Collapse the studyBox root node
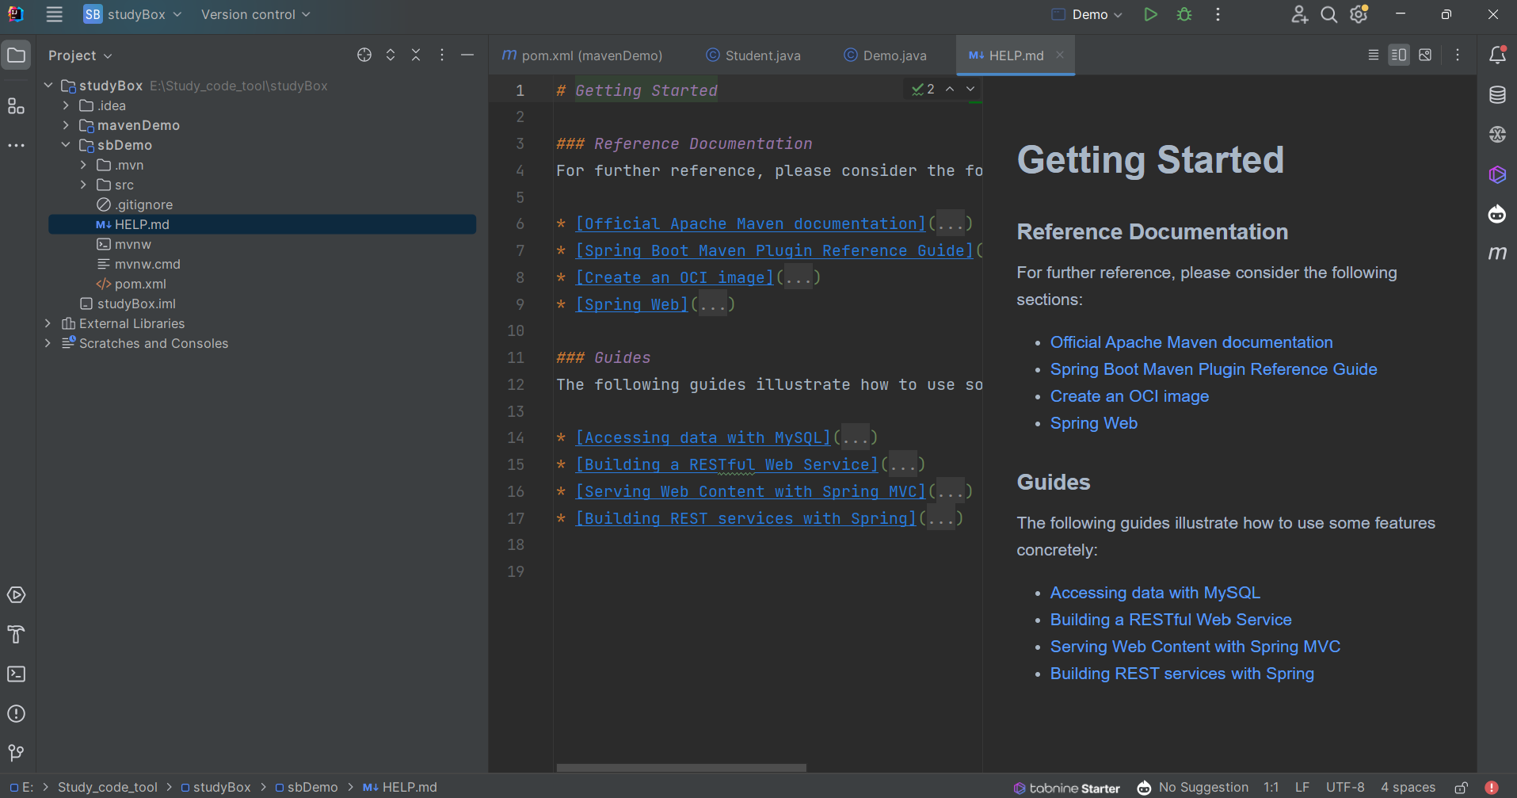This screenshot has height=798, width=1517. click(48, 86)
